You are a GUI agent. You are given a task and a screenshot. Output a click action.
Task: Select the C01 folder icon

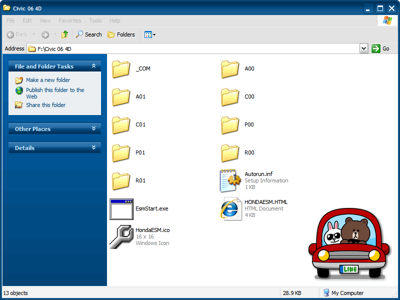(x=121, y=125)
